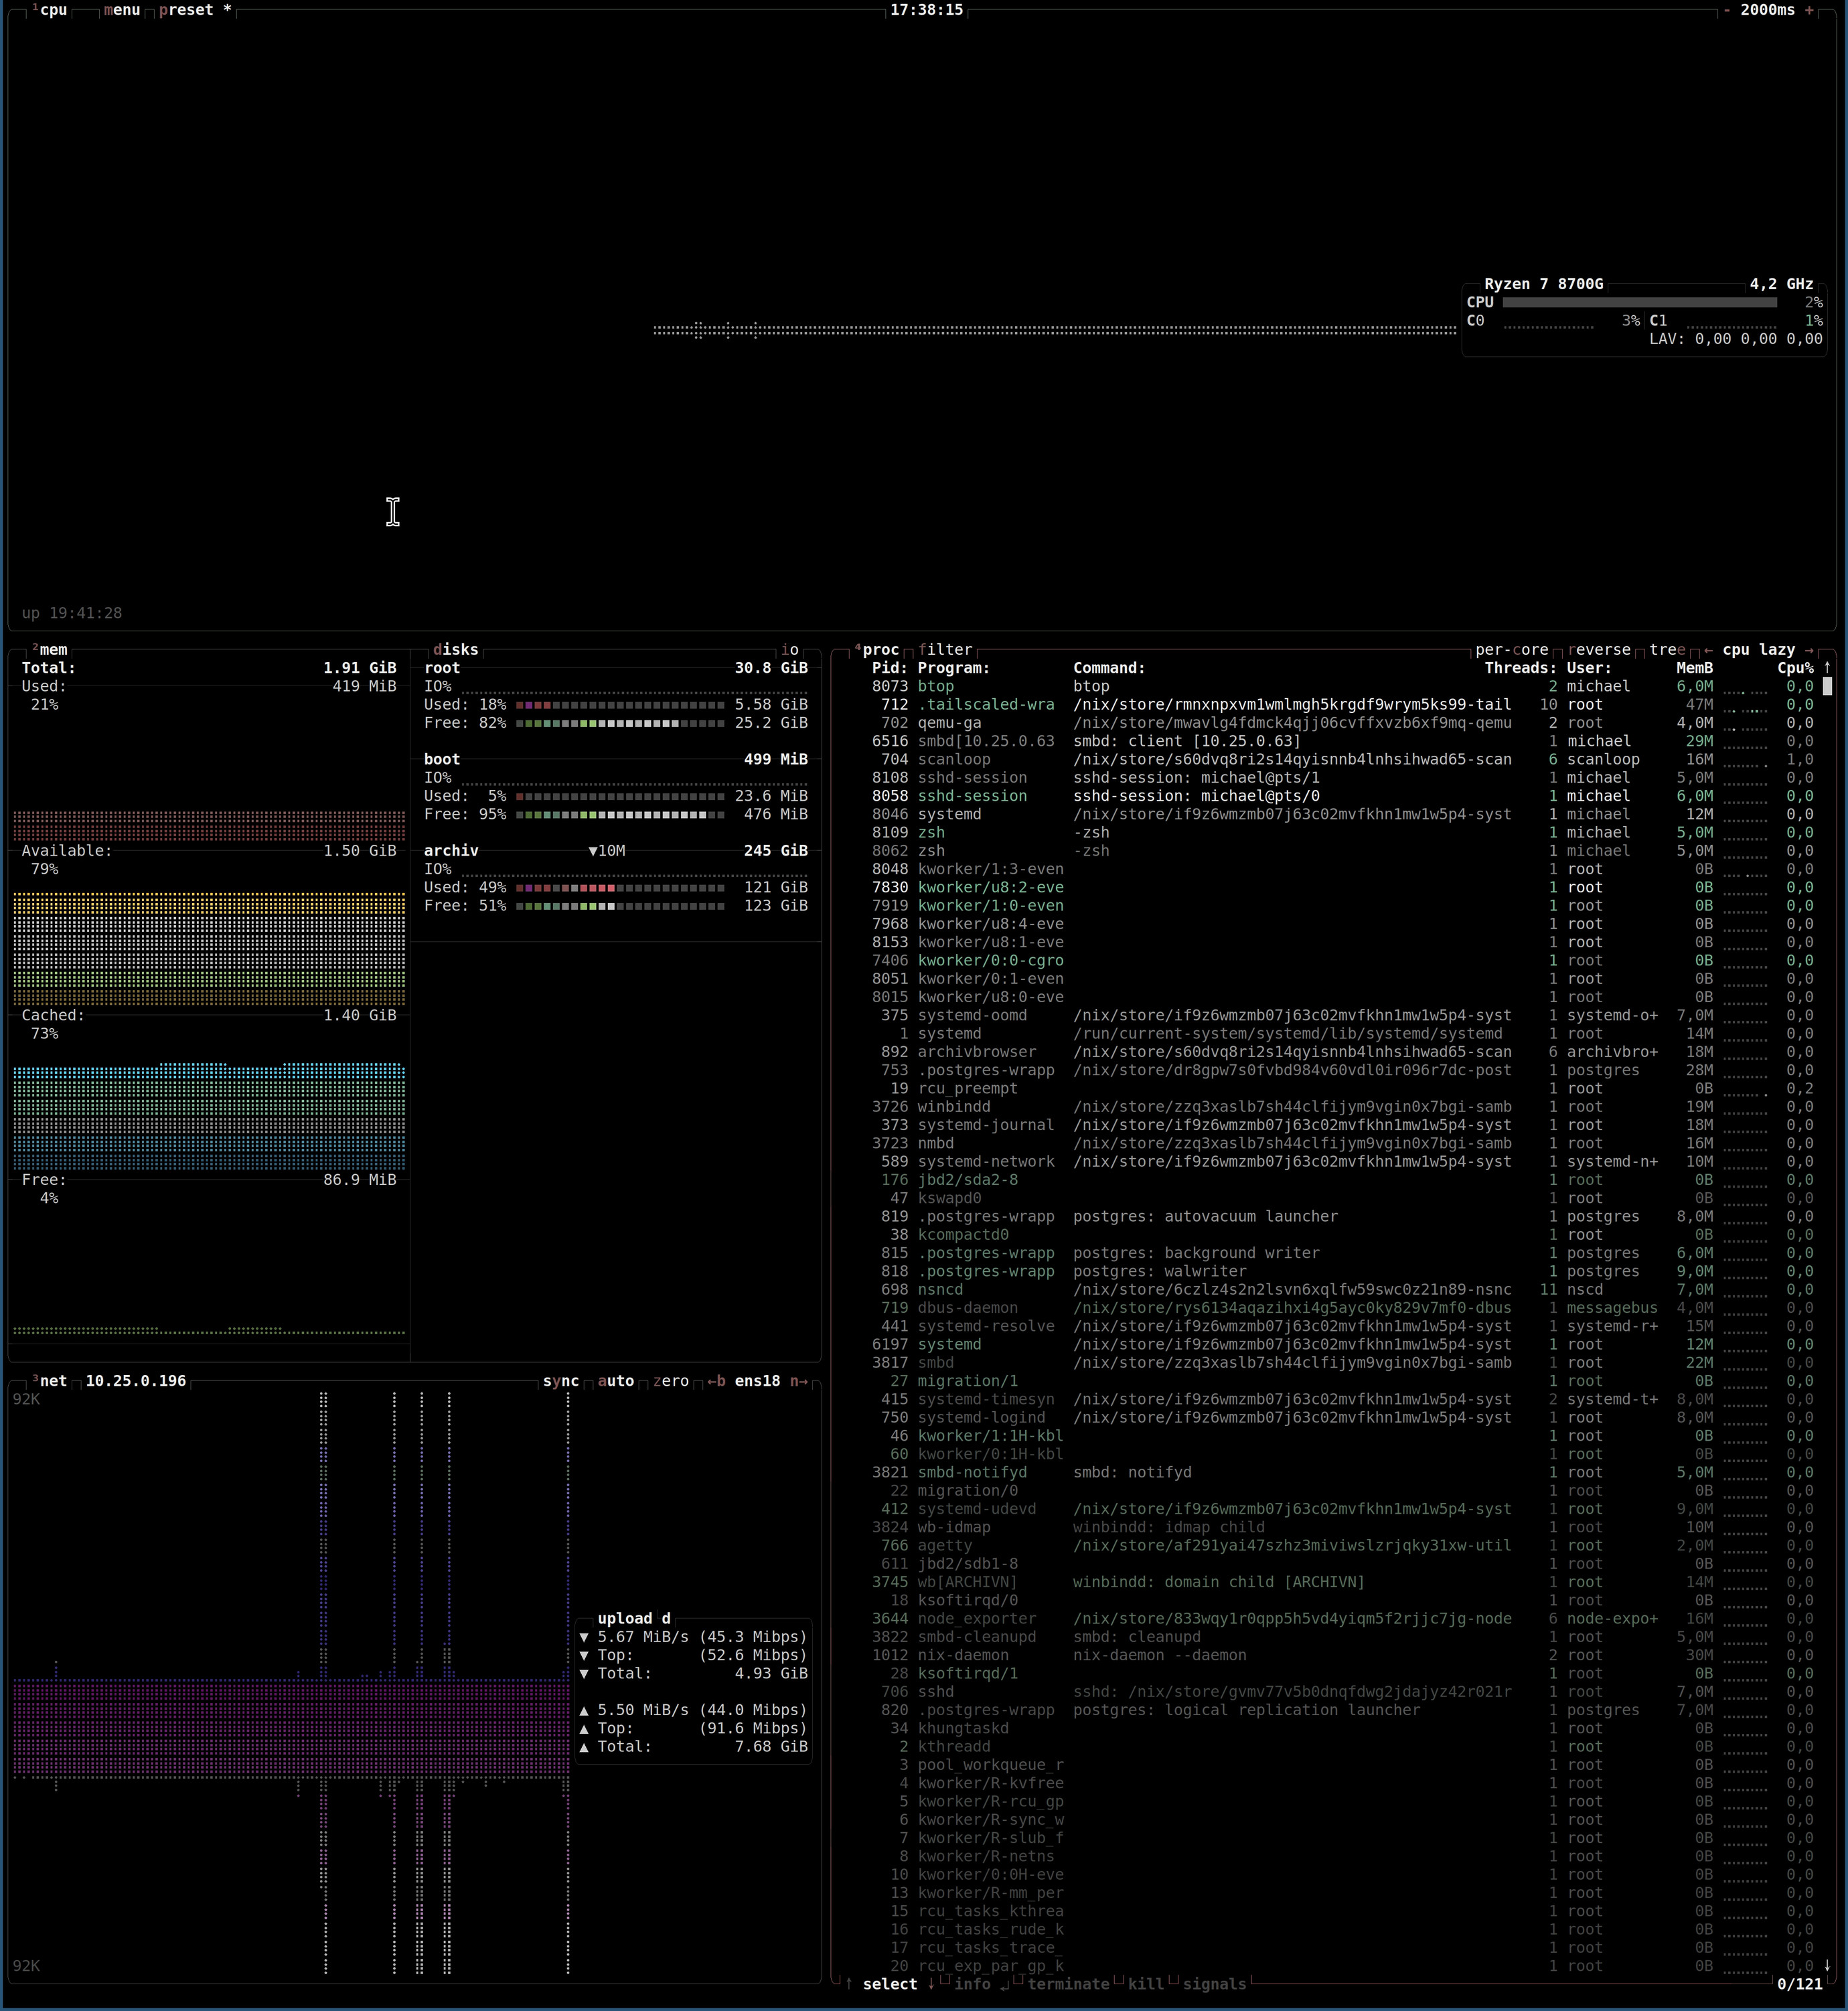Toggle the mem box label
Viewport: 1848px width, 2011px height.
[x=50, y=650]
